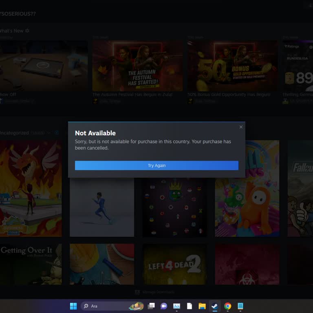The image size is (313, 313).
Task: Open the 50% Bonus Gold news image
Action: coord(232,66)
